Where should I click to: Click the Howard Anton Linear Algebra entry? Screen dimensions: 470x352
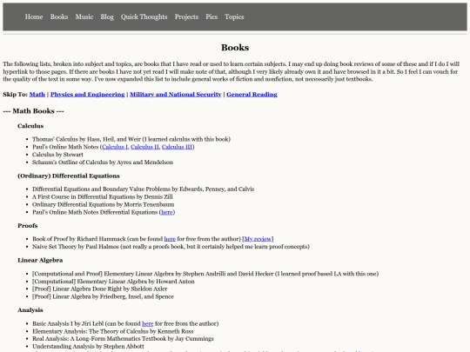[x=113, y=282]
